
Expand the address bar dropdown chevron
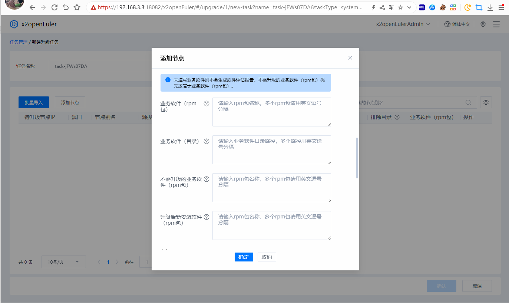pos(409,7)
